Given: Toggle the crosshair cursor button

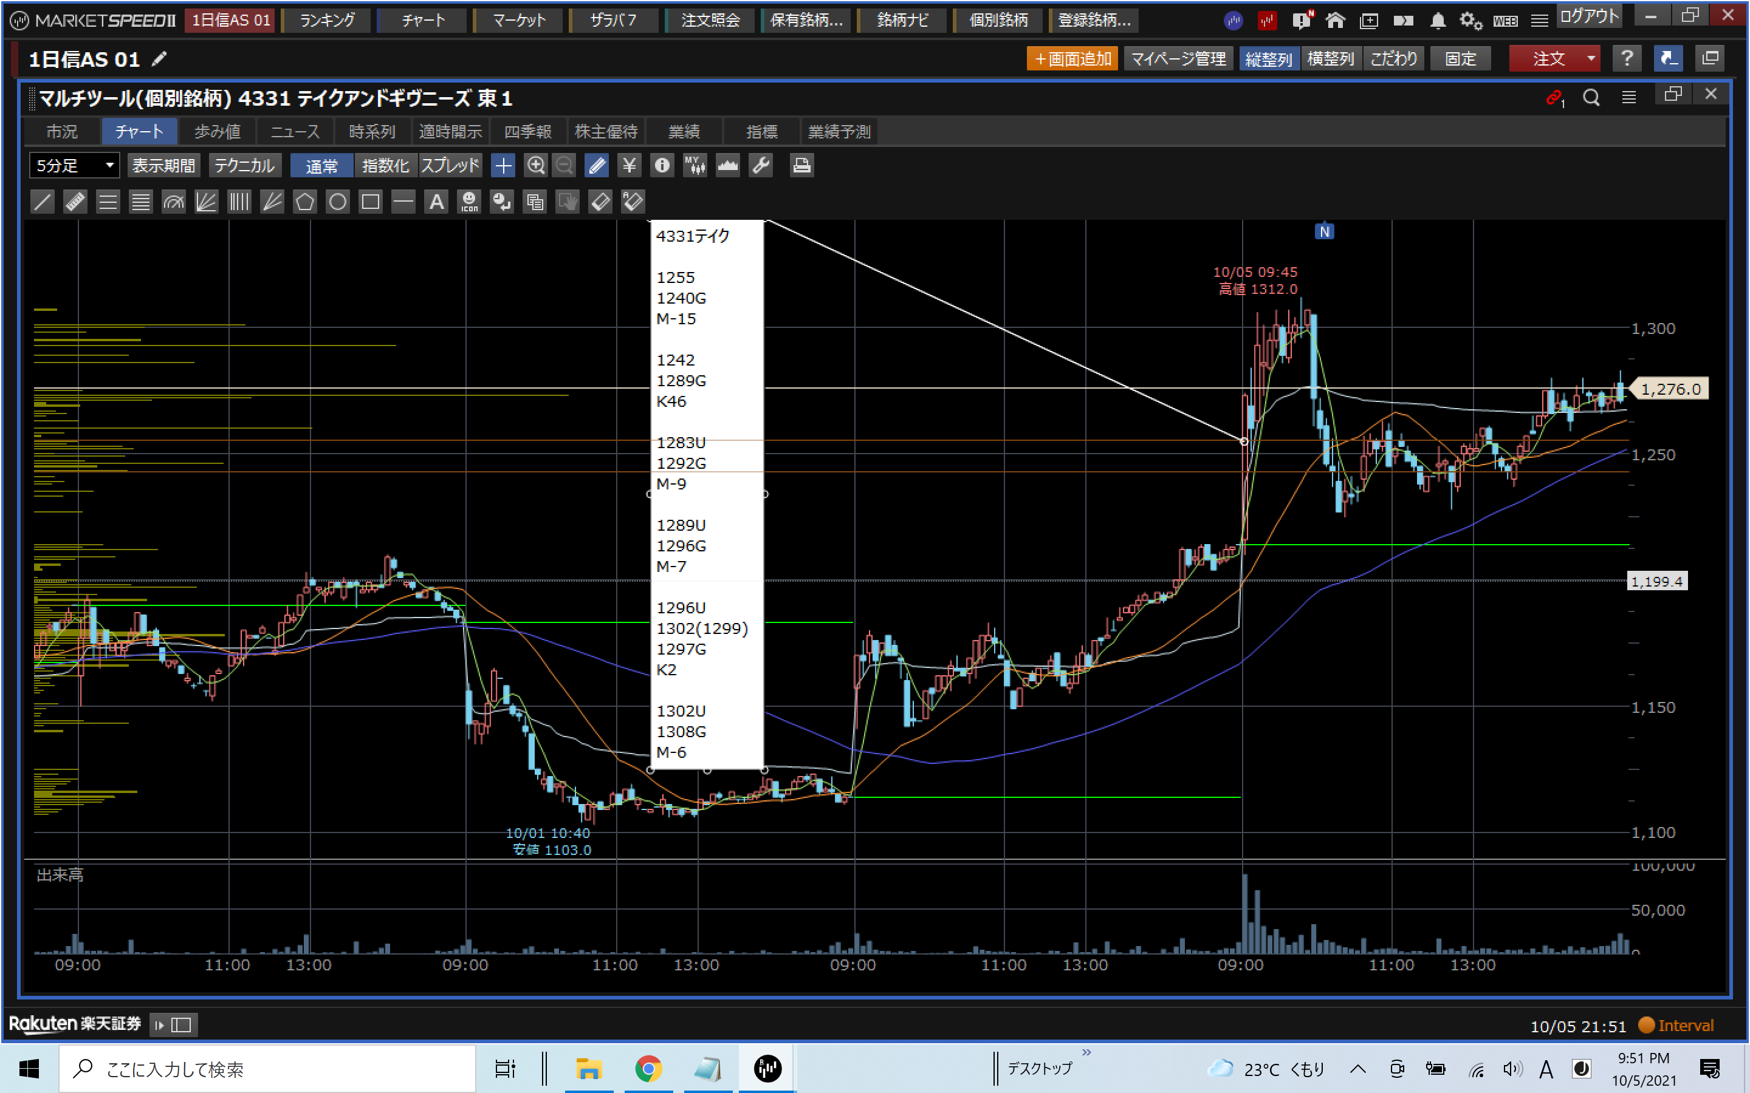Looking at the screenshot, I should coord(503,166).
